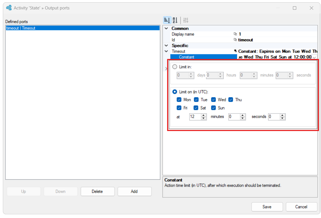Collapse the Common category

[x=167, y=28]
